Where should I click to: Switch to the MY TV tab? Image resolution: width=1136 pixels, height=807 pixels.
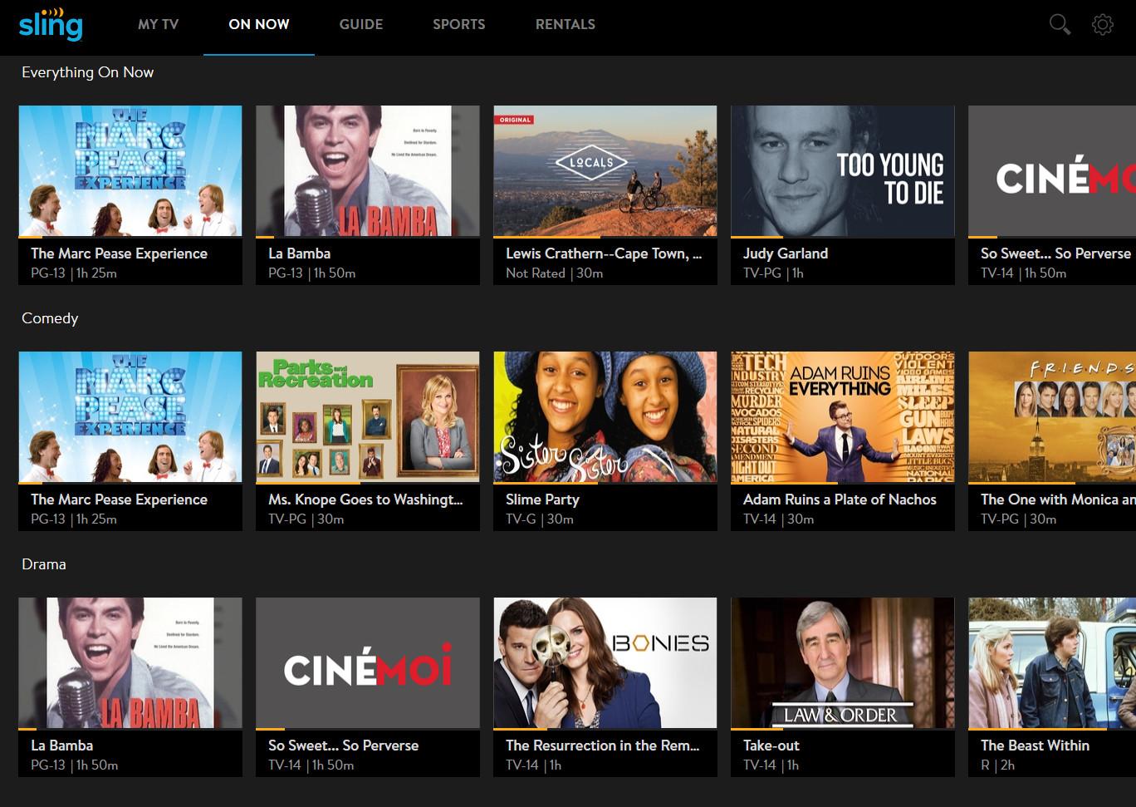click(158, 24)
